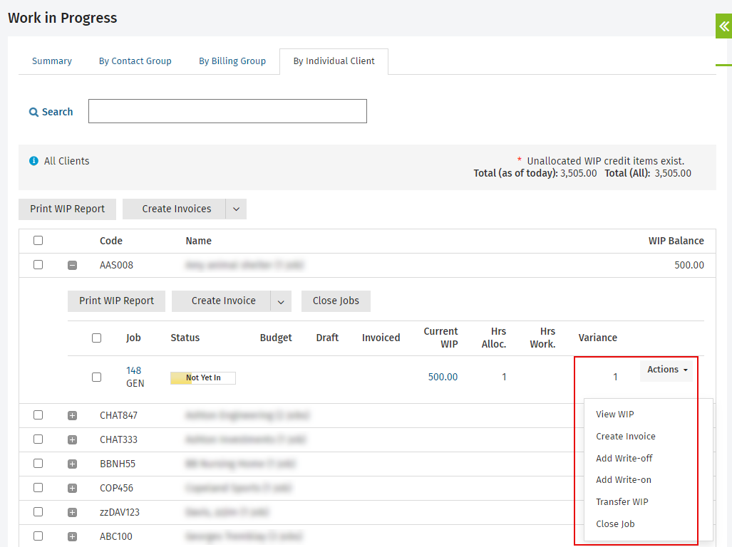732x547 pixels.
Task: Tick the select-all clients checkbox in header
Action: 38,241
